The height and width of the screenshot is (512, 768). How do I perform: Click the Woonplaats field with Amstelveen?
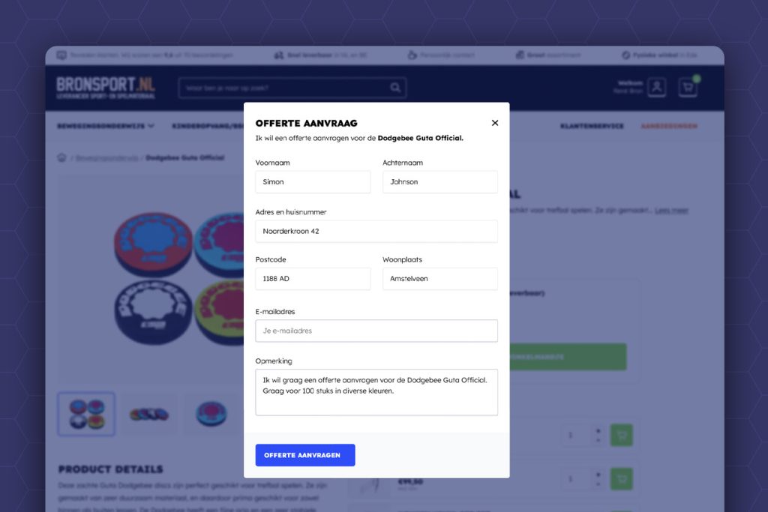point(439,279)
